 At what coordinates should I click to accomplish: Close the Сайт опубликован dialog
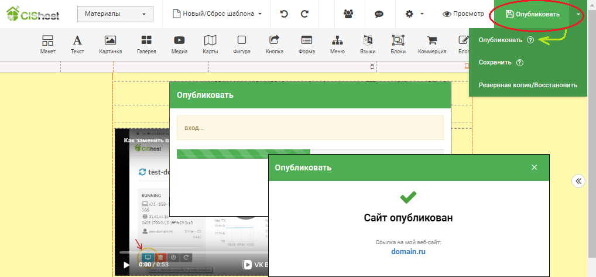coord(534,167)
